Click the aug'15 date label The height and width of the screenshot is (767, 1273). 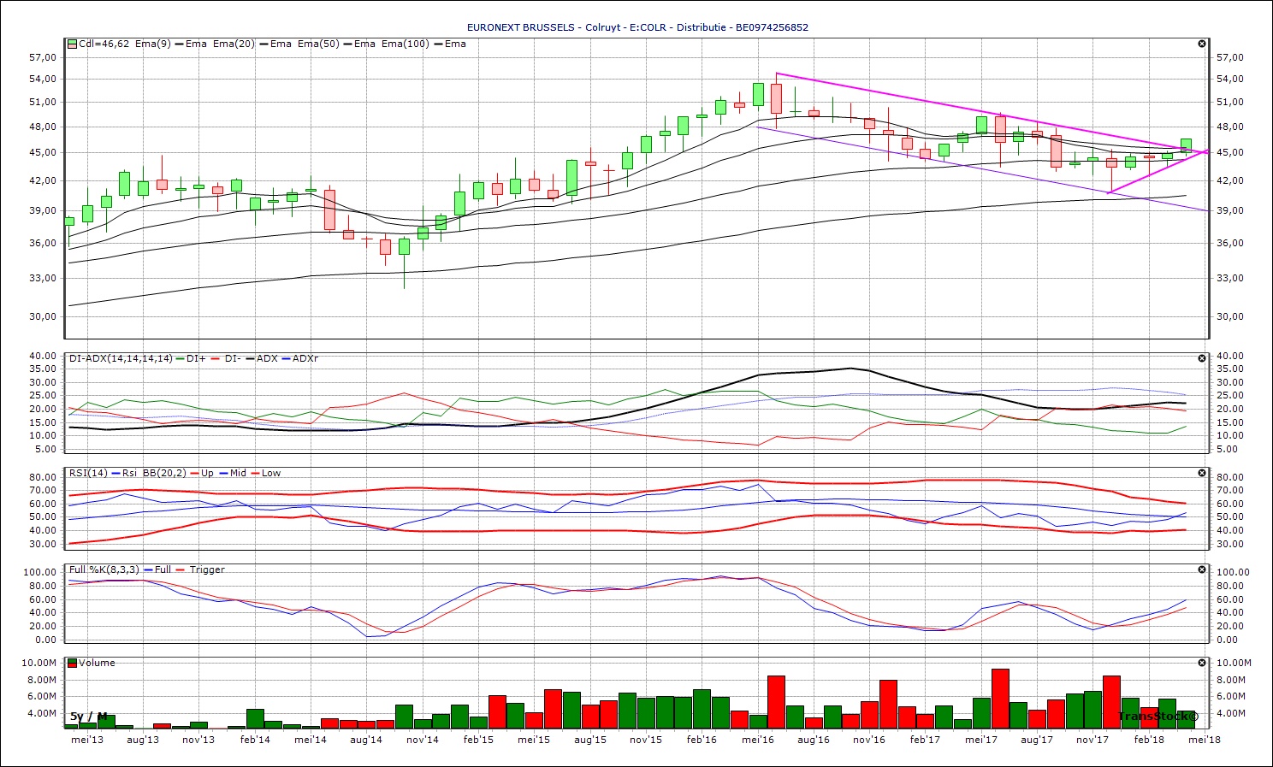tap(590, 740)
